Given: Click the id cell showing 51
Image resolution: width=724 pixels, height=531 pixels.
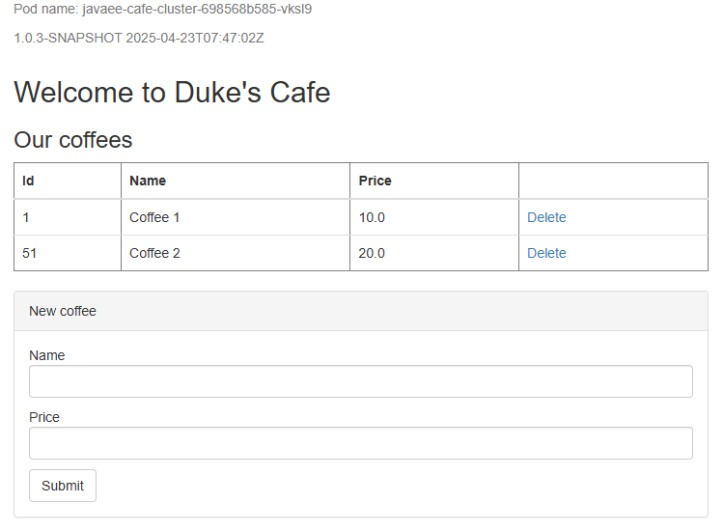Looking at the screenshot, I should coord(30,253).
